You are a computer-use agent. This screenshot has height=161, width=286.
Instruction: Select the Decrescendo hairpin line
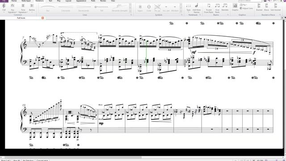pyautogui.click(x=84, y=8)
